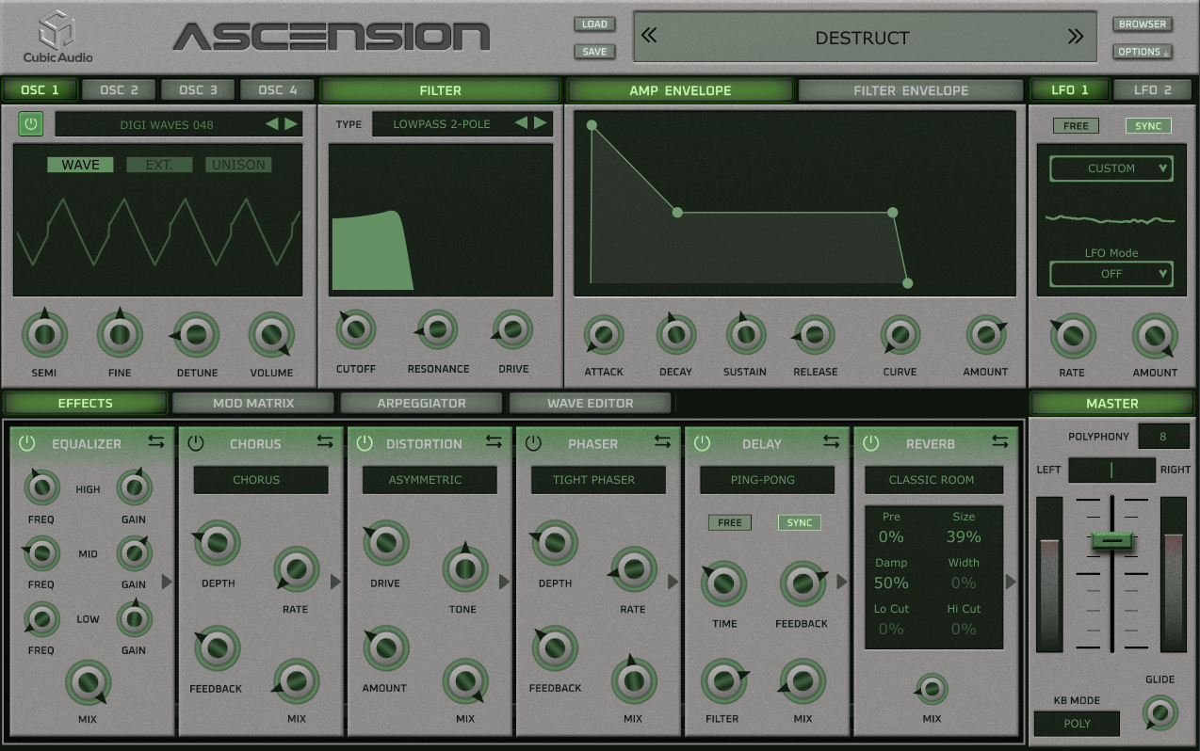This screenshot has width=1200, height=751.
Task: Click the GLIDE knob
Action: click(1160, 713)
